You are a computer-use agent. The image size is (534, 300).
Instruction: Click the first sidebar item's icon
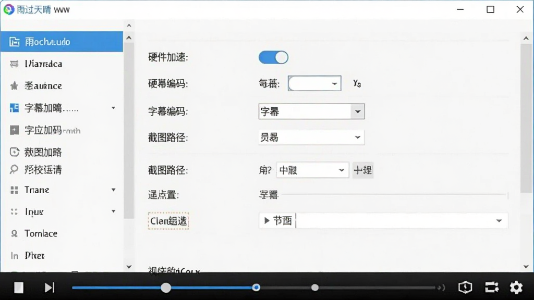click(x=14, y=42)
